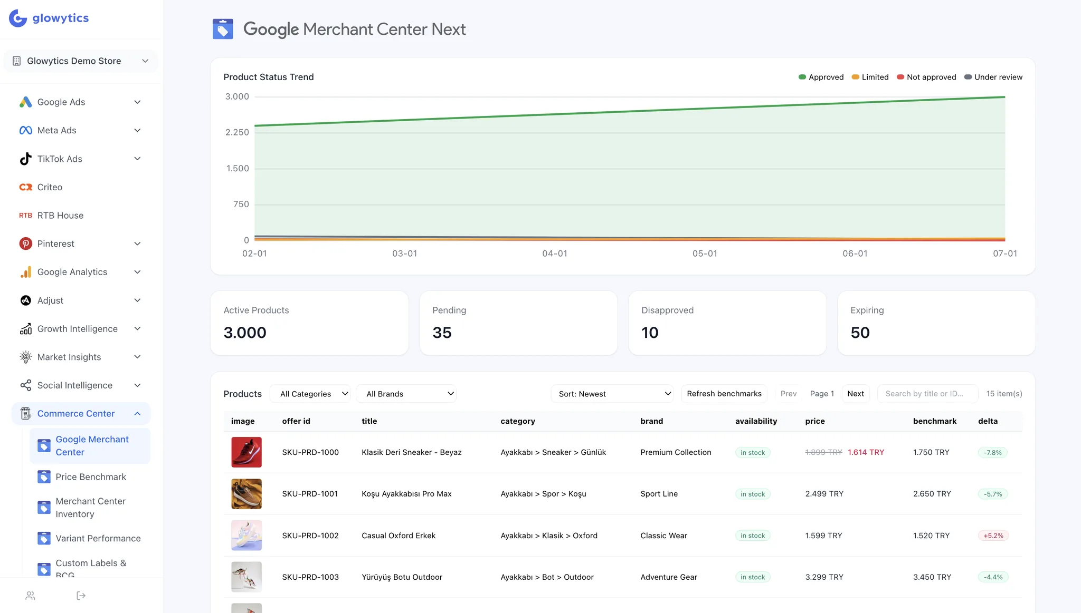The width and height of the screenshot is (1081, 613).
Task: Click the Pinterest logo icon
Action: [25, 244]
